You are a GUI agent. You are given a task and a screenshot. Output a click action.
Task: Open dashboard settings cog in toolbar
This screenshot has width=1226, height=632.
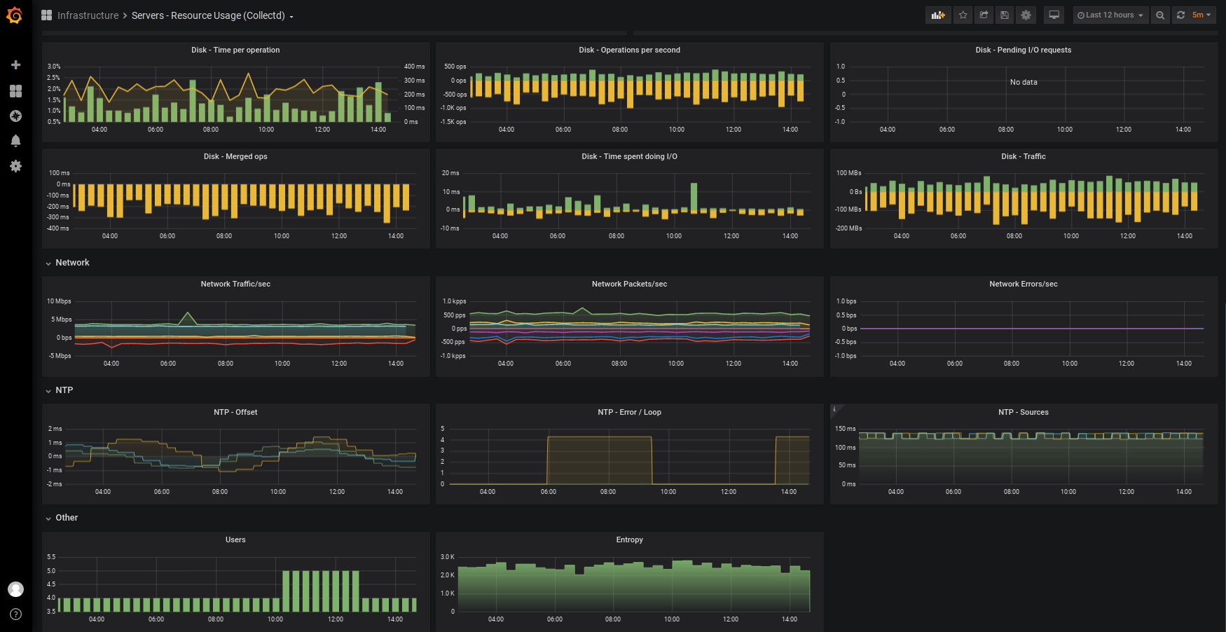(1026, 15)
